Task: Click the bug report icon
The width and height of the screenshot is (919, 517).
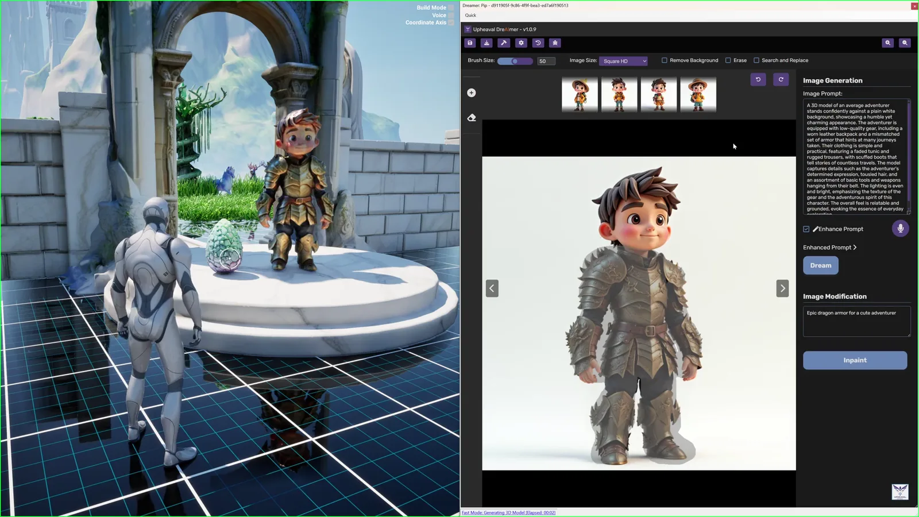Action: [x=555, y=43]
